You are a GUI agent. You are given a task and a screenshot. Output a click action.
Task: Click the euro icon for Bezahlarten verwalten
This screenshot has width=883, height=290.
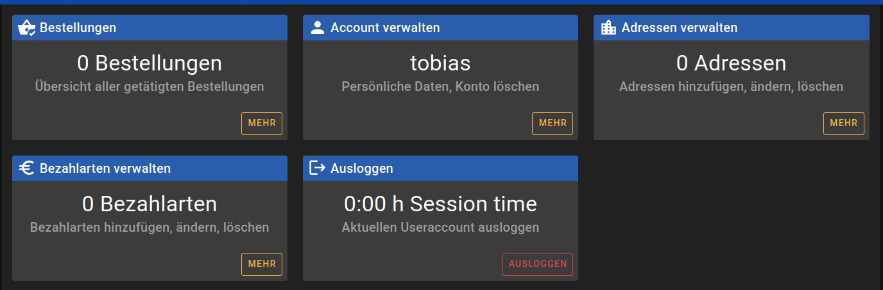[x=26, y=168]
